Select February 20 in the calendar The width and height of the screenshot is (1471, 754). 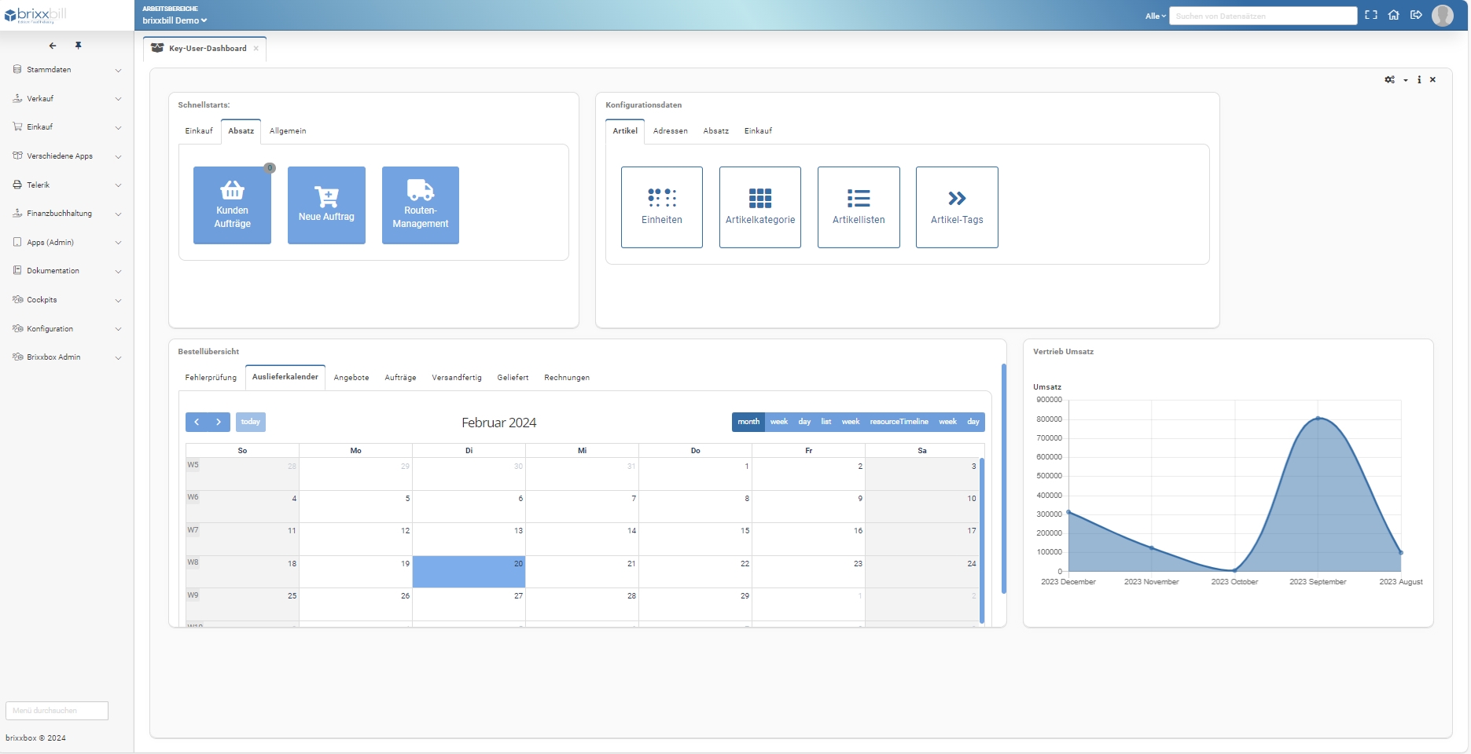469,572
